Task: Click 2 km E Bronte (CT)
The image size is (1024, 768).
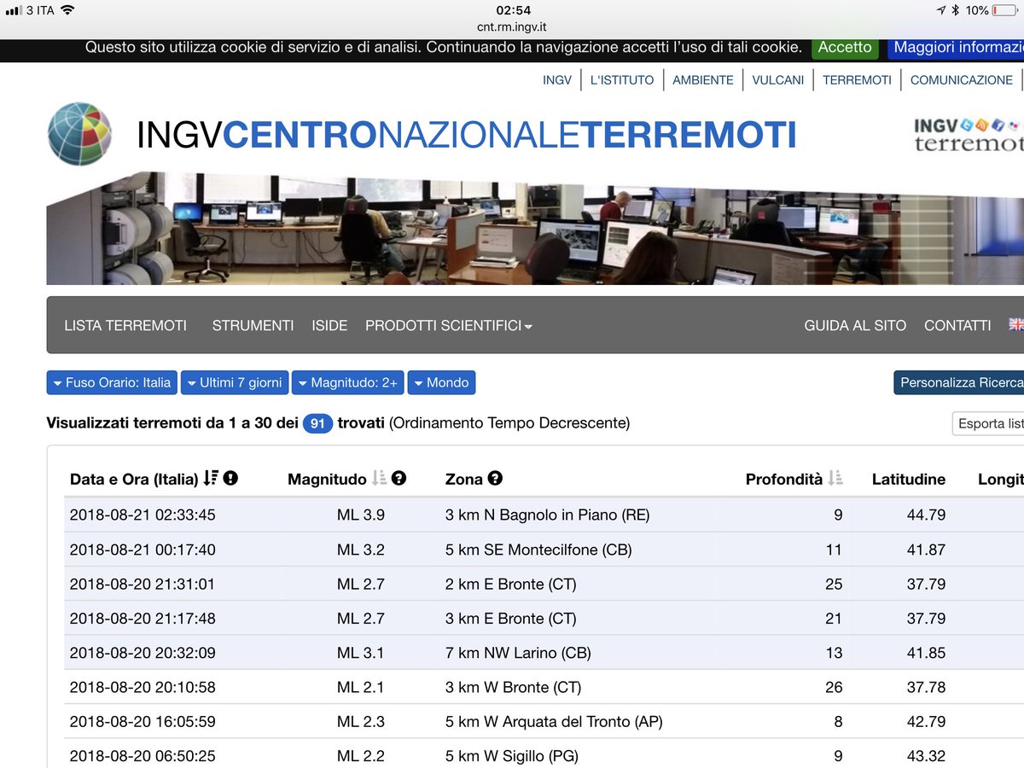Action: pos(510,584)
